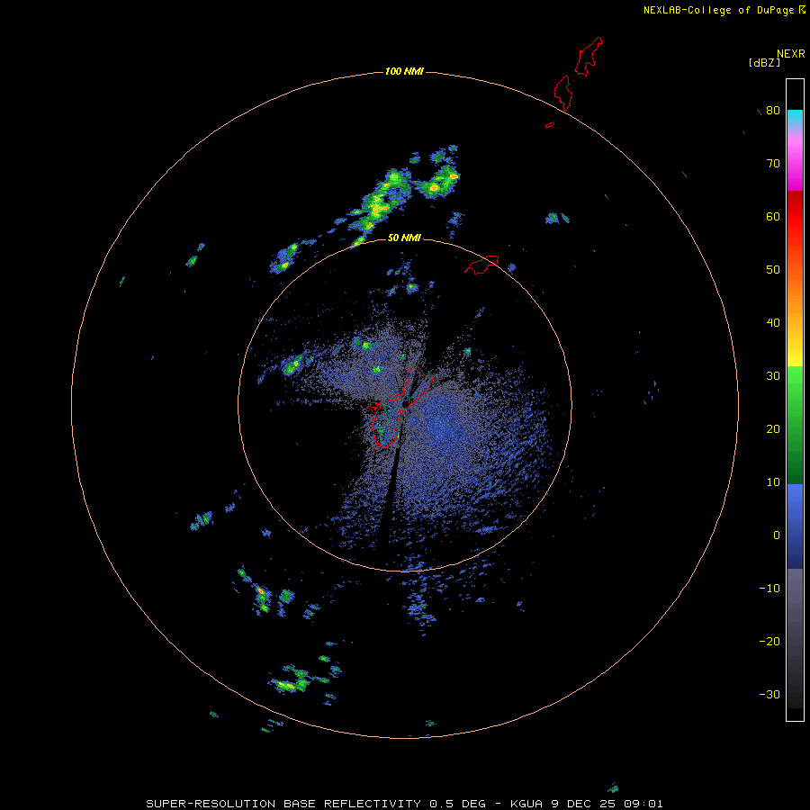
Task: Click the 70 value on the dBZ scale
Action: 773,163
